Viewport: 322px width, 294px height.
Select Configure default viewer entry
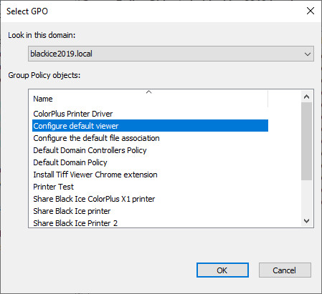tap(150, 126)
